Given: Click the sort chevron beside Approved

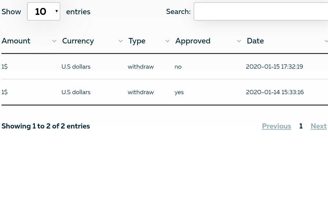Looking at the screenshot, I should (239, 41).
